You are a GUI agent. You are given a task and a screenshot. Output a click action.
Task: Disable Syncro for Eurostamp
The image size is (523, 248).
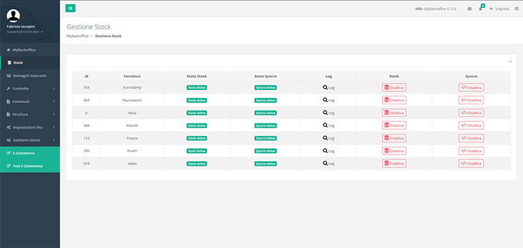coord(471,87)
